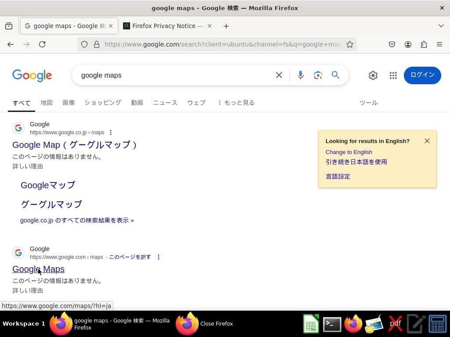Click このページを訳す translate link

[x=130, y=257]
